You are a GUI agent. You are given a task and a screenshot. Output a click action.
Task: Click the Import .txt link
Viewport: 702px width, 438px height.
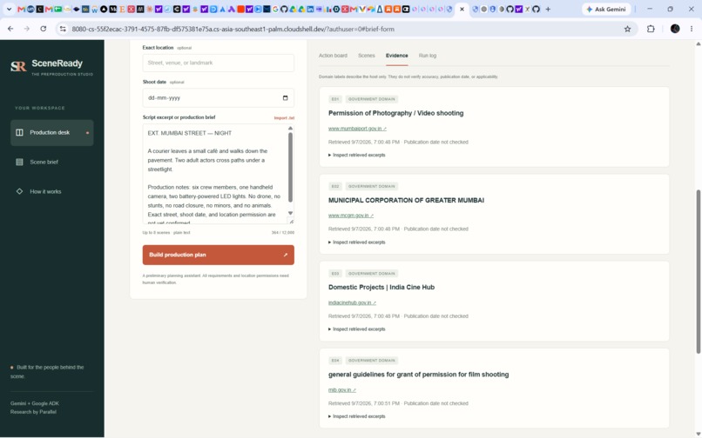(x=284, y=118)
